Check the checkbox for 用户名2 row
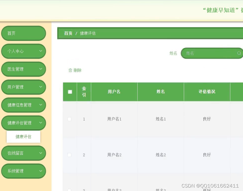Viewport: 243px width, 191px height. (69, 155)
